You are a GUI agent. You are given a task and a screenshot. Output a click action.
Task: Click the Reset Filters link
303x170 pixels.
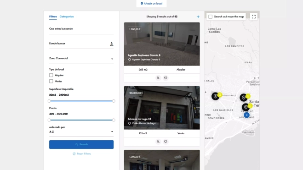pos(82,154)
